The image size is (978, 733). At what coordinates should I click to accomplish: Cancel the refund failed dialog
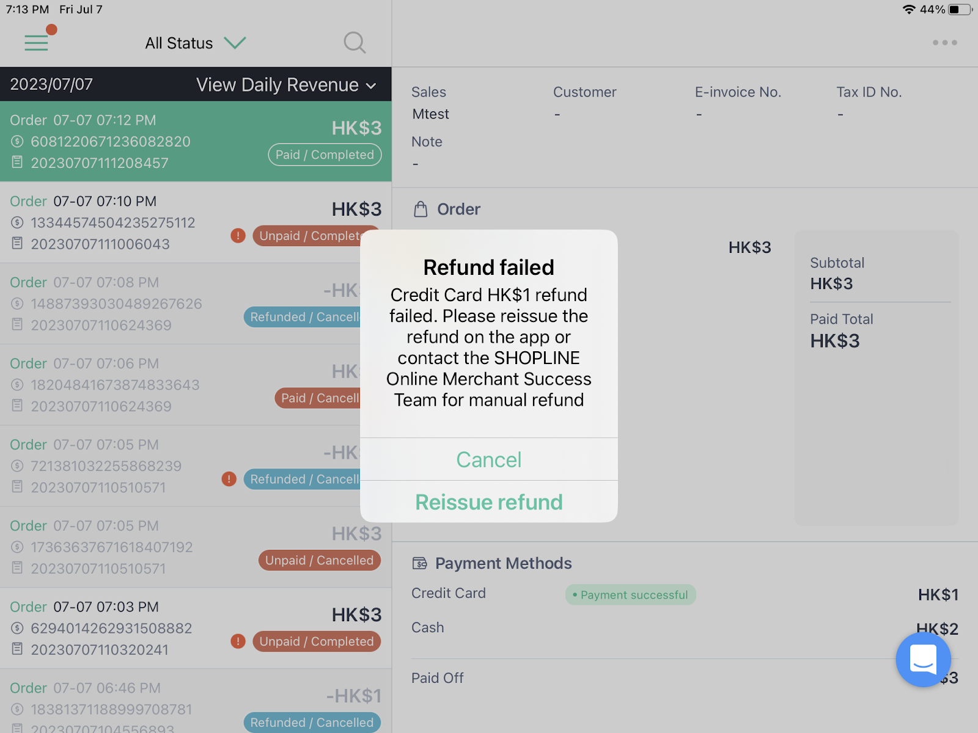pyautogui.click(x=489, y=459)
